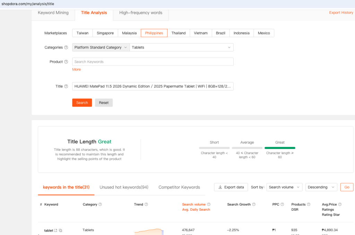Image resolution: width=355 pixels, height=235 pixels.
Task: Click help icon next to PPC header
Action: coord(282,204)
